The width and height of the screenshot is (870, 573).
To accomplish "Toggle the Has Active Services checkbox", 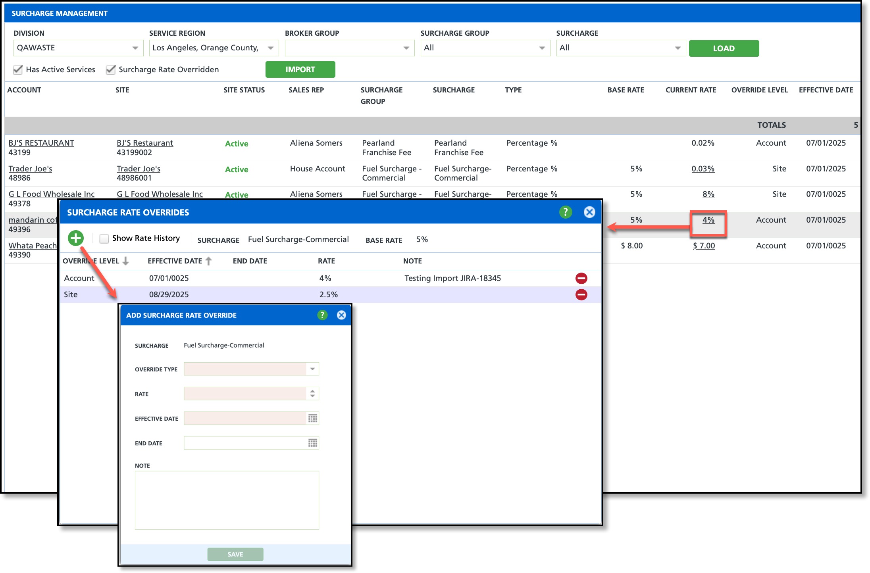I will [18, 70].
